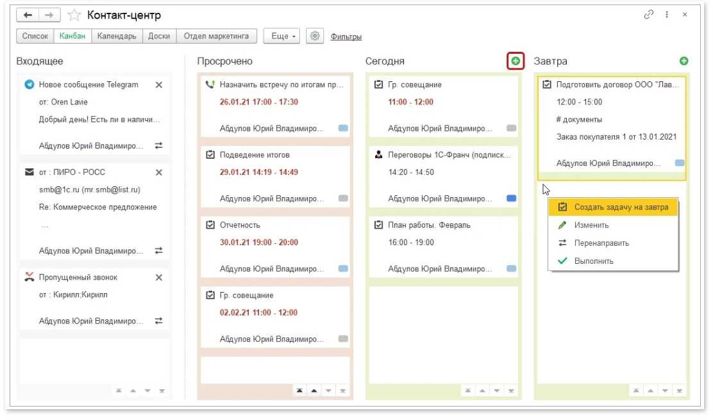This screenshot has height=420, width=713.
Task: Click the dark blue color tag on Переговоры card
Action: click(511, 198)
